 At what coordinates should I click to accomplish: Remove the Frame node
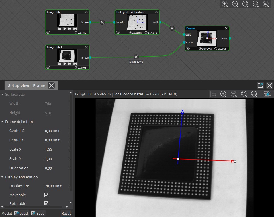click(226, 28)
